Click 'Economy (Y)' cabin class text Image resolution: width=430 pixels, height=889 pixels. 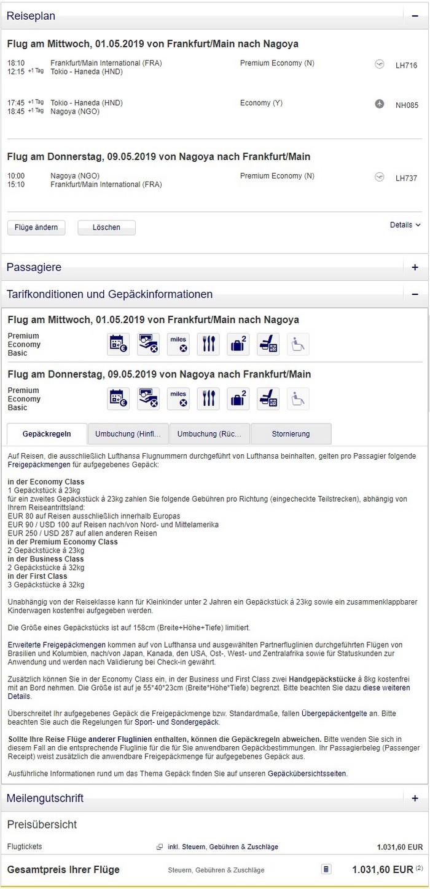click(x=261, y=103)
